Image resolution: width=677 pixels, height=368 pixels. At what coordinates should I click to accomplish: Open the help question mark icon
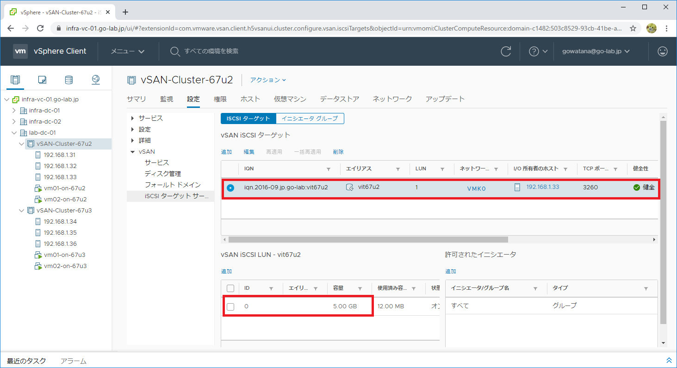point(534,51)
